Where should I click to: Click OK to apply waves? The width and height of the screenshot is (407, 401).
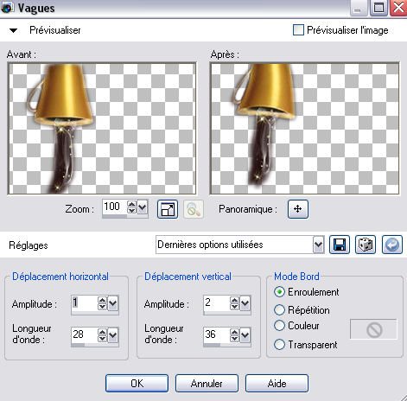(137, 384)
